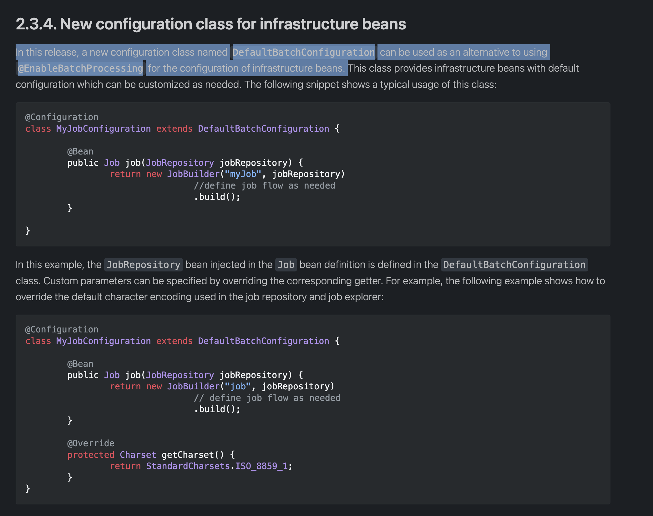
Task: Click MyJobConfiguration class name in first snippet
Action: [103, 129]
